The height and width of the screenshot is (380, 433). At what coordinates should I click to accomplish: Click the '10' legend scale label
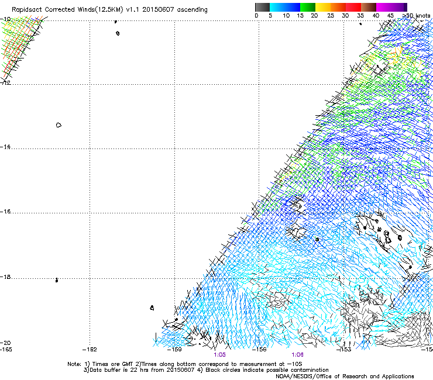click(286, 16)
